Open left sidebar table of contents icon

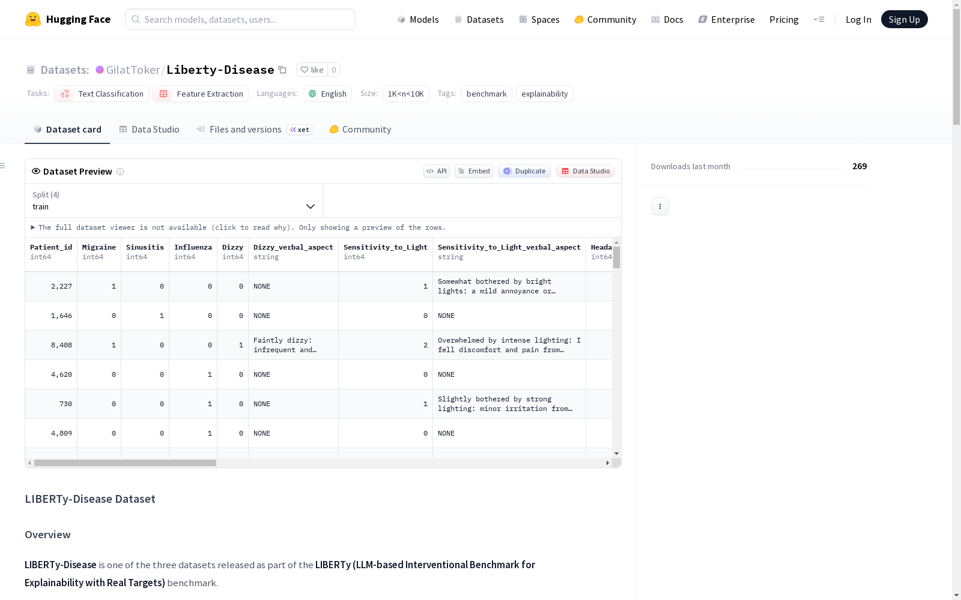tap(2, 166)
